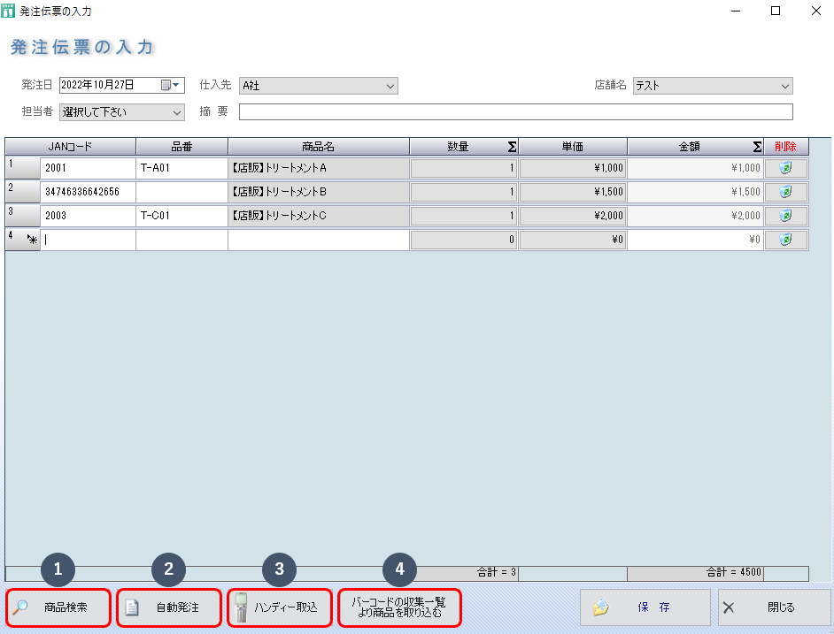Click the 摘要 text field
The image size is (834, 634).
515,112
